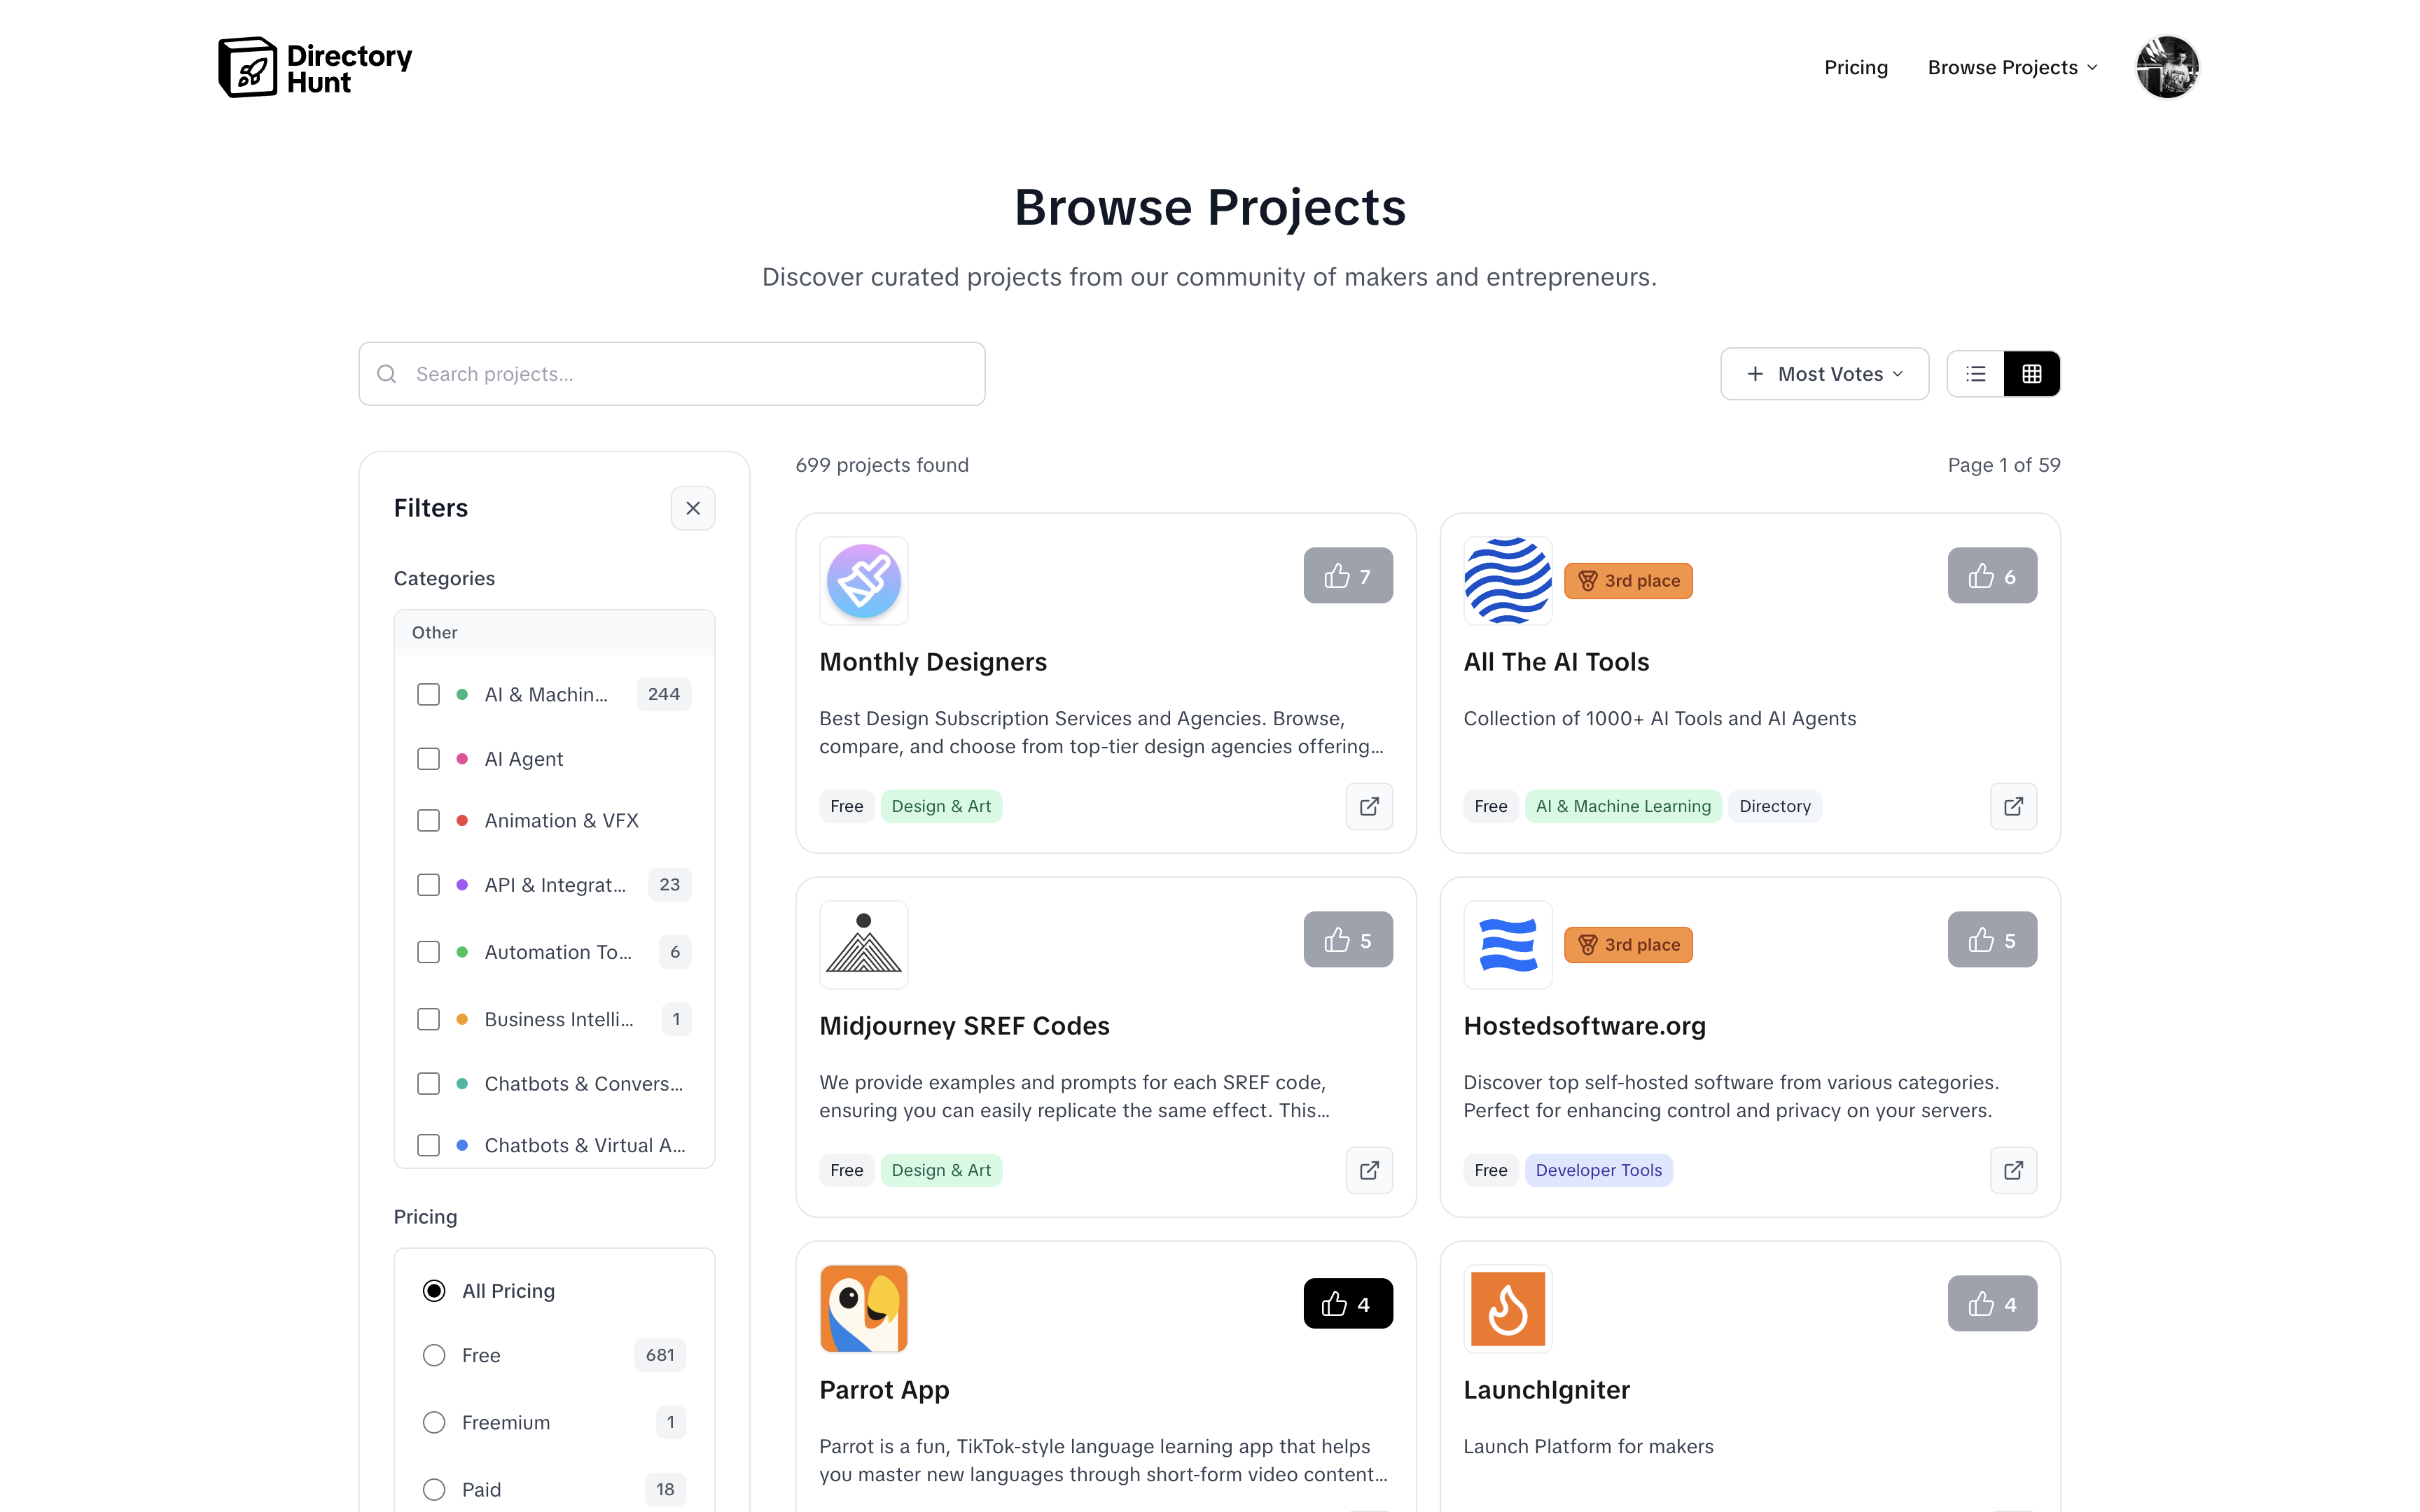Upvote the Hostedsoftware.org project
Screen dimensions: 2420x1512
pos(1991,940)
